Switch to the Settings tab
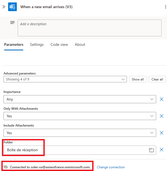The image size is (167, 171). [37, 44]
